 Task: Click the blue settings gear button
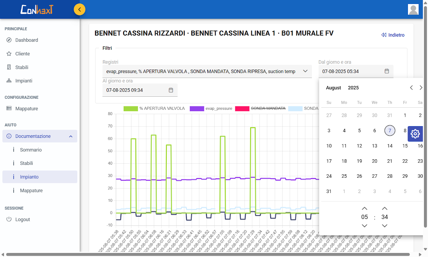[415, 134]
